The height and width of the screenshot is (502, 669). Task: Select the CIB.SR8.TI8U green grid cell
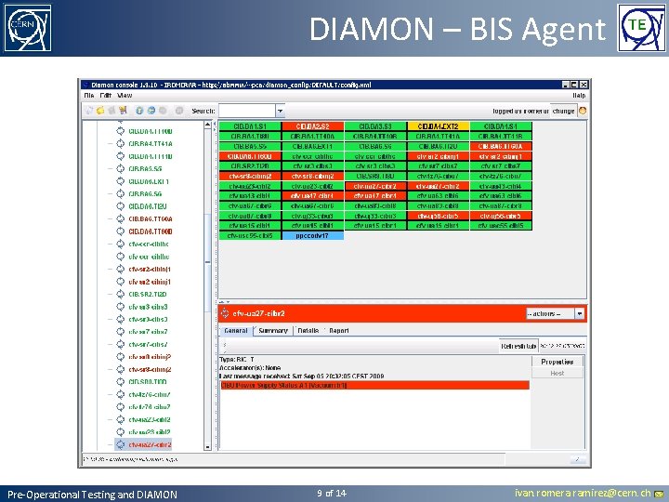tap(375, 176)
